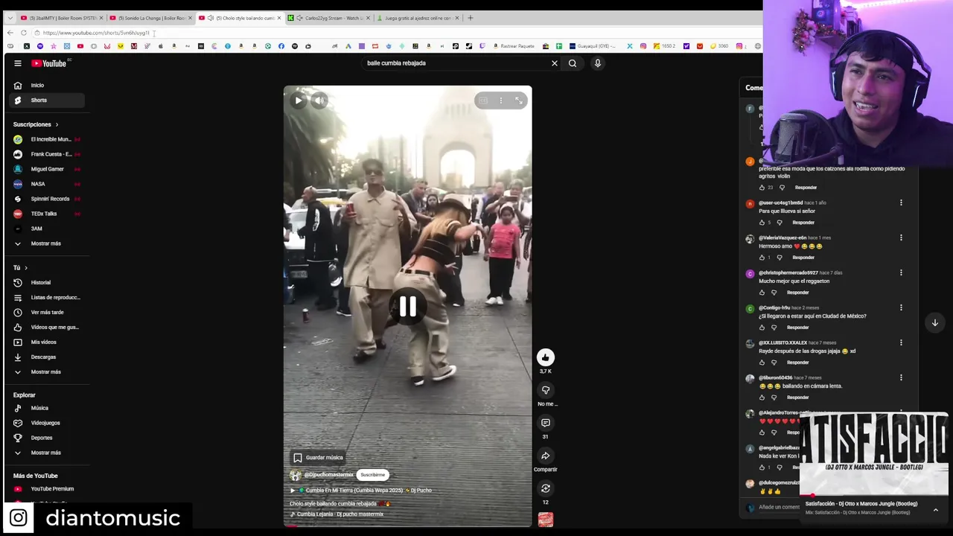The image size is (953, 536).
Task: Toggle subtitles on the Short player
Action: (483, 100)
